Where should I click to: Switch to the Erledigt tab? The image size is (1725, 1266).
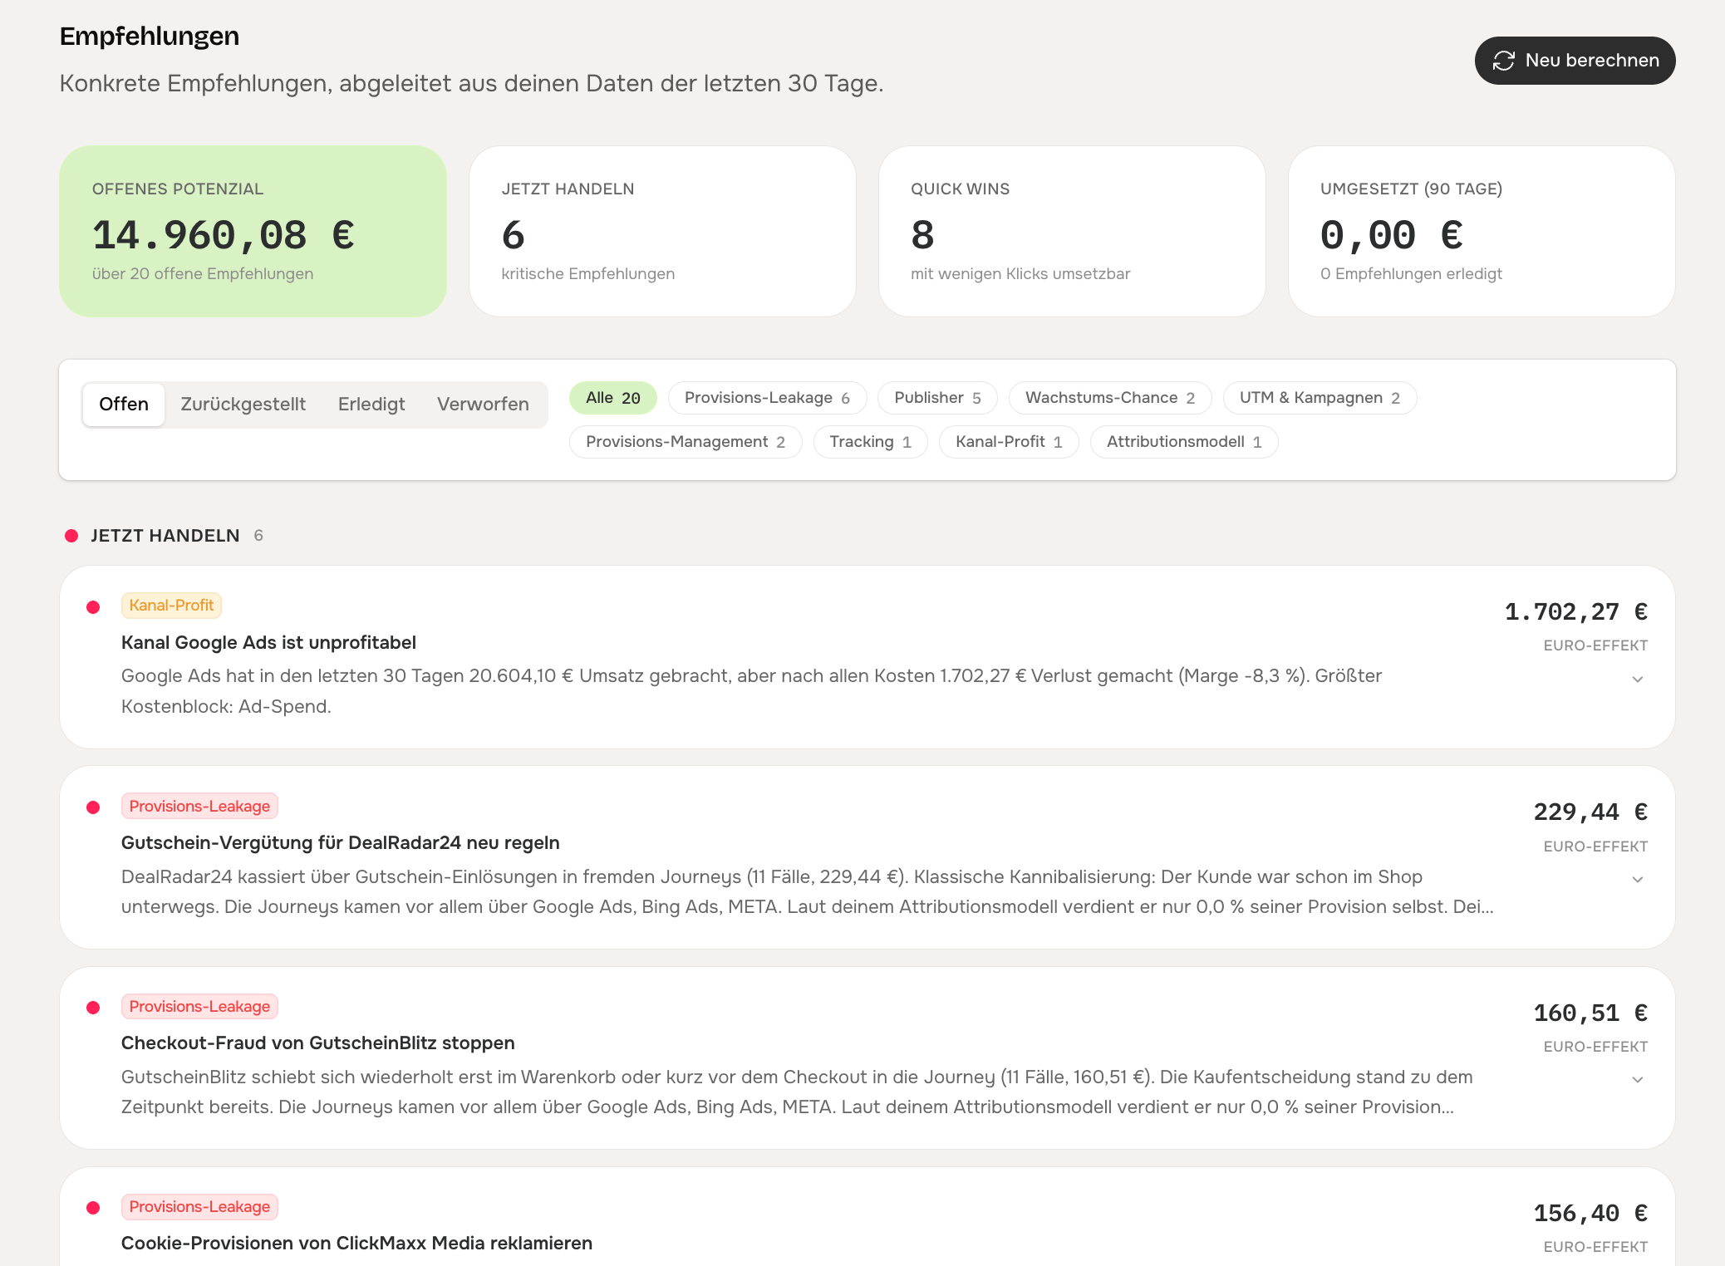tap(371, 405)
